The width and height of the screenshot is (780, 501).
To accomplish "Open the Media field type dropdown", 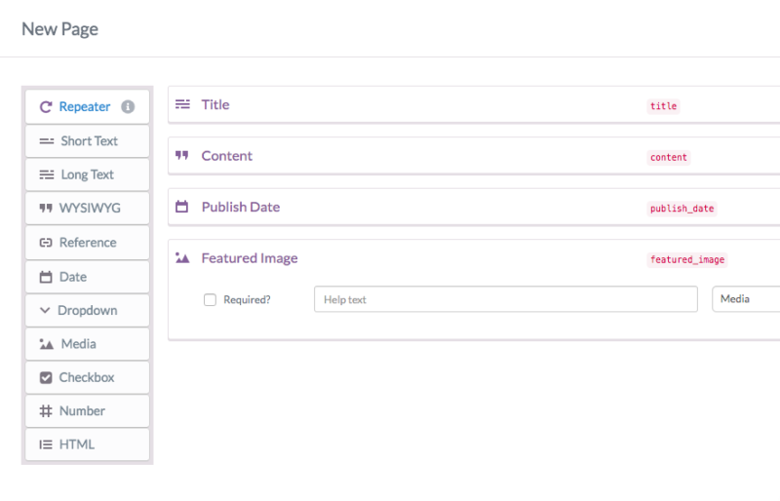I will (746, 299).
